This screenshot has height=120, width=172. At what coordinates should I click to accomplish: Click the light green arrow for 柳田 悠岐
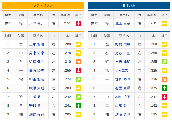[x=78, y=79]
